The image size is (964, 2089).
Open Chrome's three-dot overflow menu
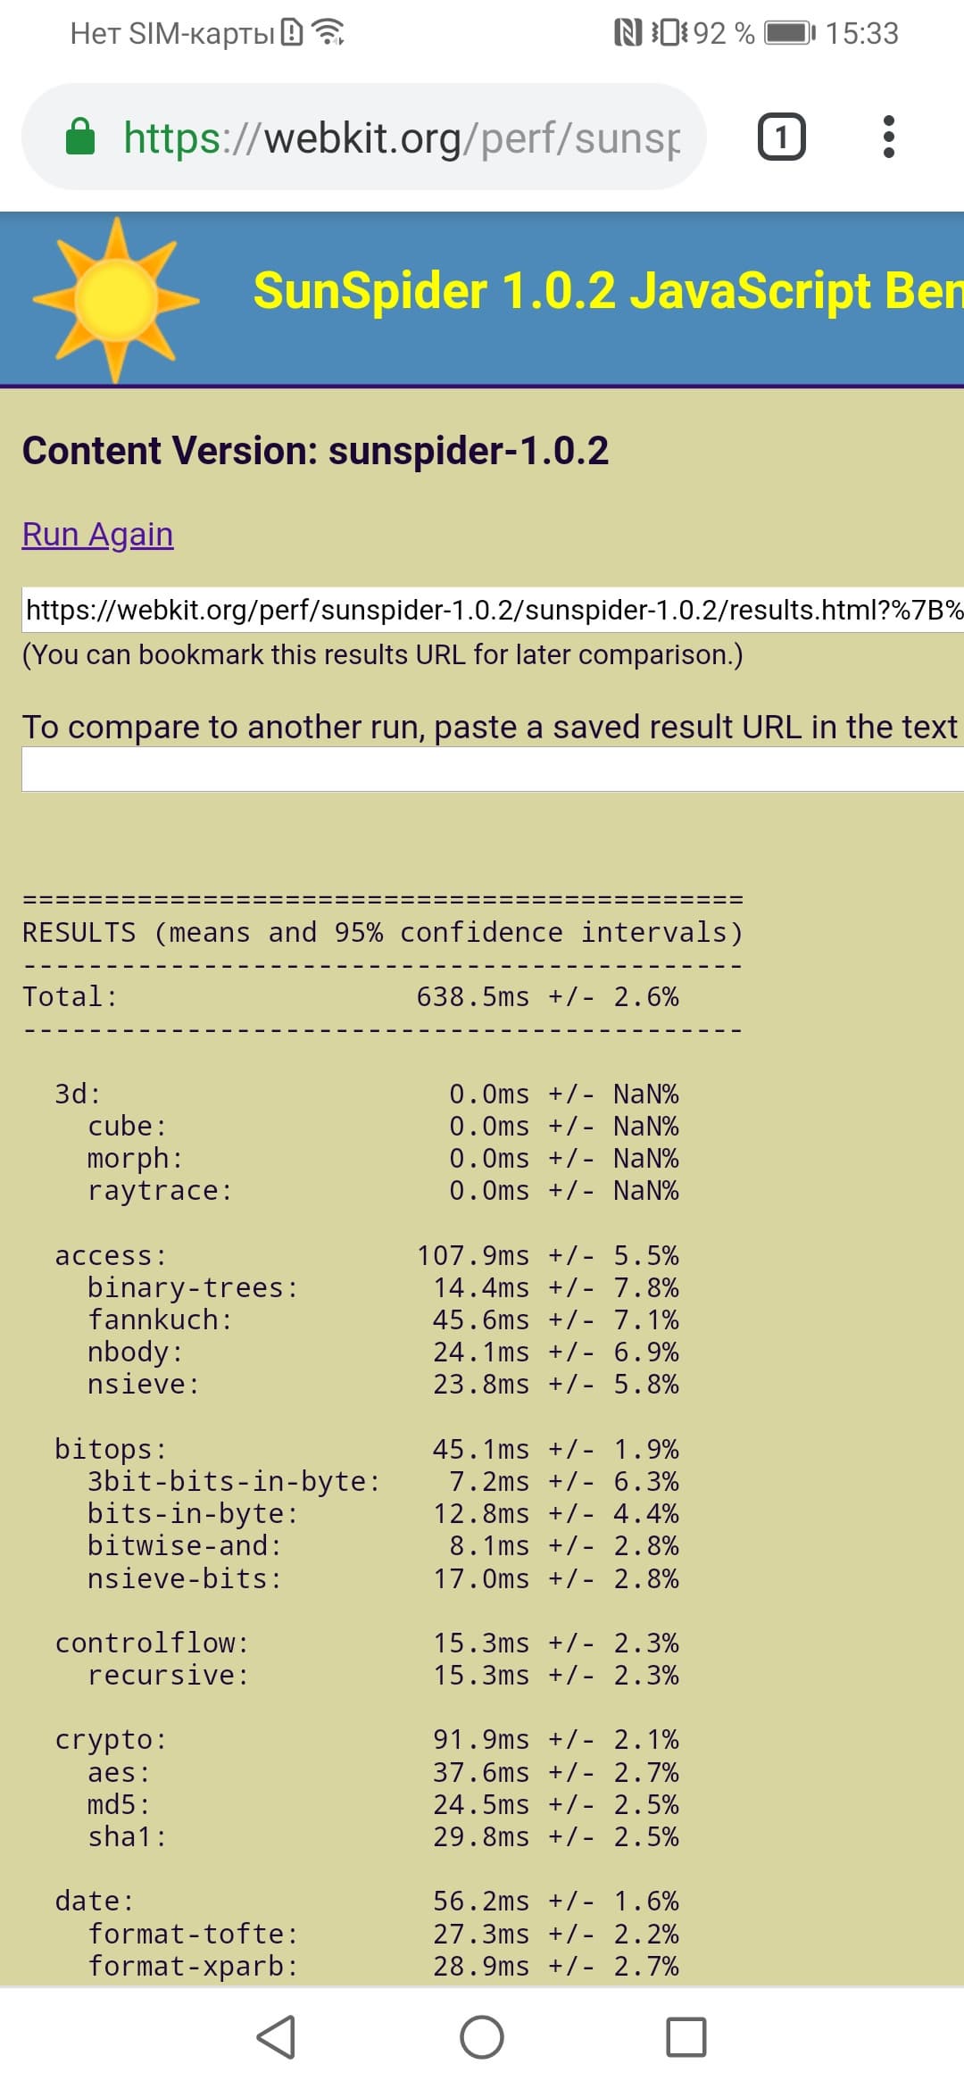pos(888,137)
